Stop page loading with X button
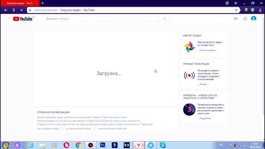 (x=22, y=10)
